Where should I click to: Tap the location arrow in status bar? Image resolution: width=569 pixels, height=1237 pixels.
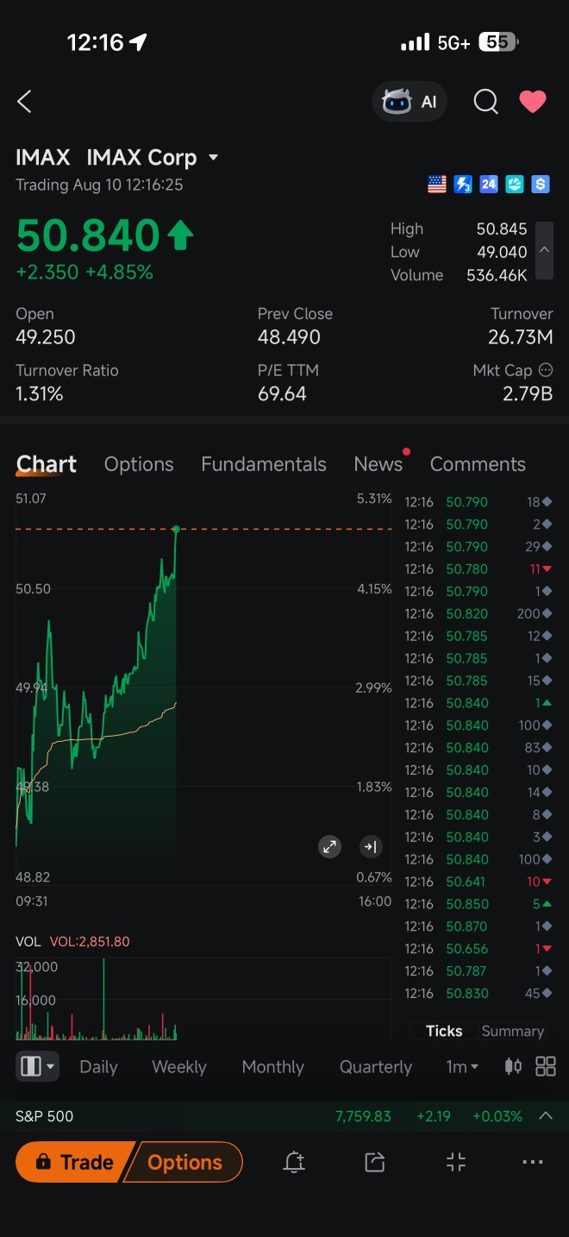[138, 42]
